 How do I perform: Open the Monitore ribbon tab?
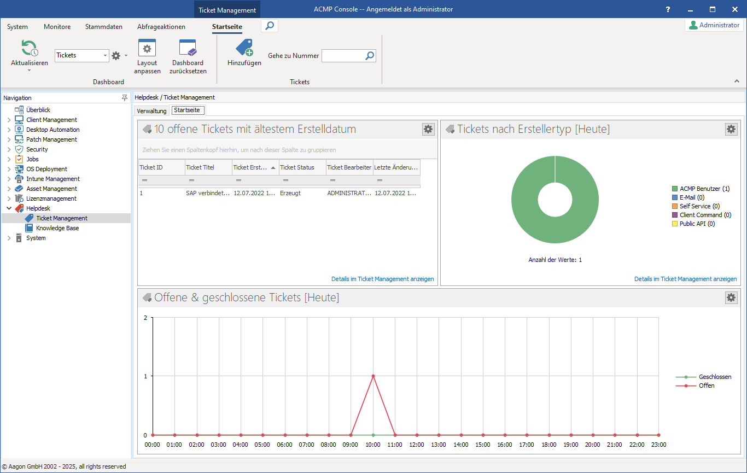tap(57, 26)
